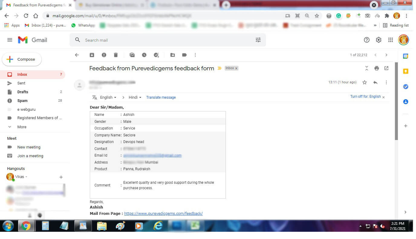Archive this email using the archive icon
The height and width of the screenshot is (239, 416).
tap(92, 55)
